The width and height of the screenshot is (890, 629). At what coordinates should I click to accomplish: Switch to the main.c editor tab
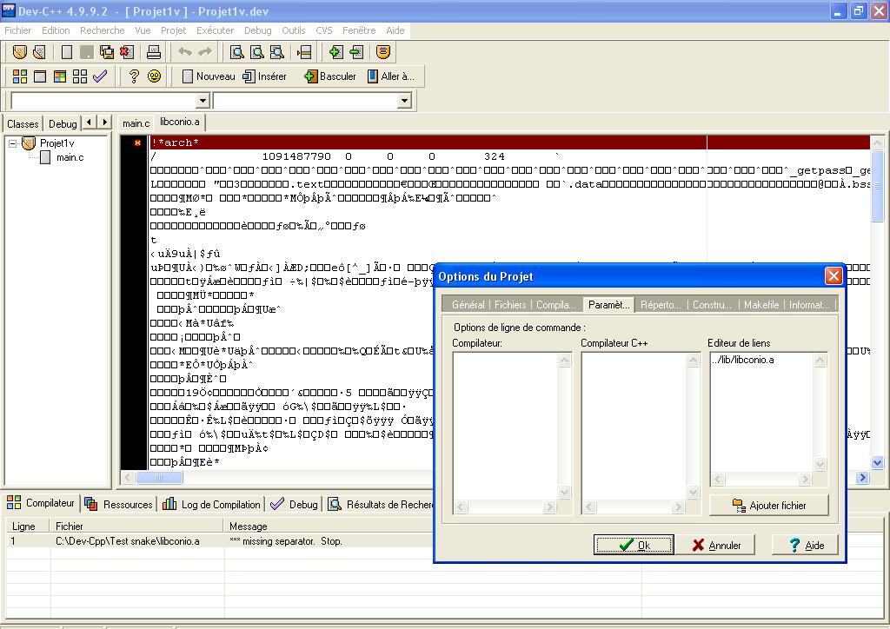[136, 123]
